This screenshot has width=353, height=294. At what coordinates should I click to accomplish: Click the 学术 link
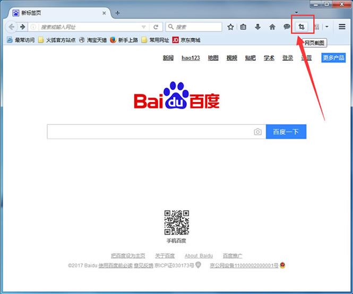point(269,58)
